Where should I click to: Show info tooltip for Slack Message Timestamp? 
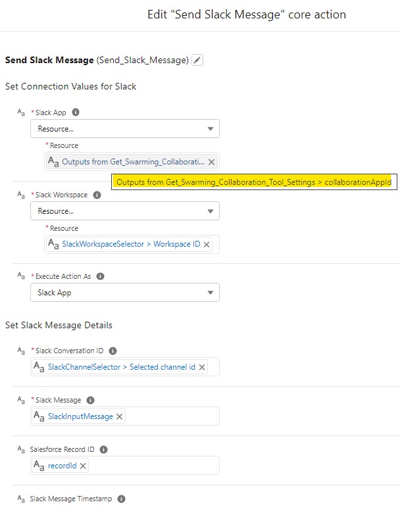122,499
